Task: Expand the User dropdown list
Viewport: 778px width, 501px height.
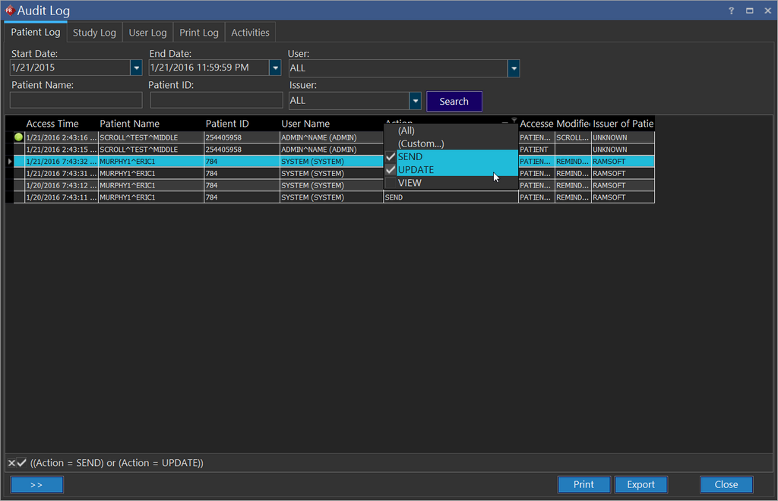Action: (x=514, y=68)
